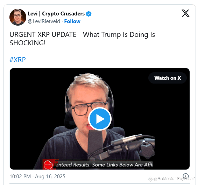Click the scrolling disclaimer caption in the video
Viewport: 198px width, 185px height.
104,165
